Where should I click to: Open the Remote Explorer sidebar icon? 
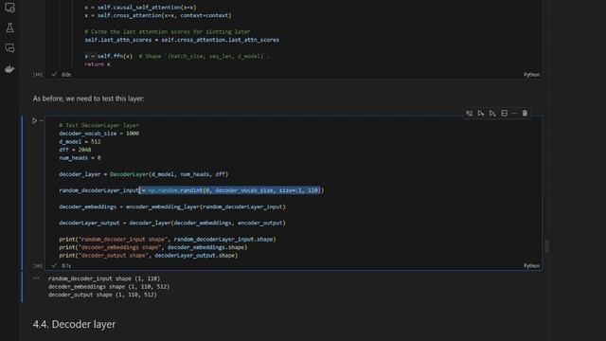click(9, 8)
